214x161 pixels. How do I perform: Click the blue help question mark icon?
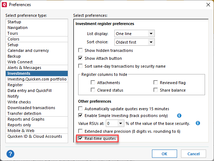[10, 154]
